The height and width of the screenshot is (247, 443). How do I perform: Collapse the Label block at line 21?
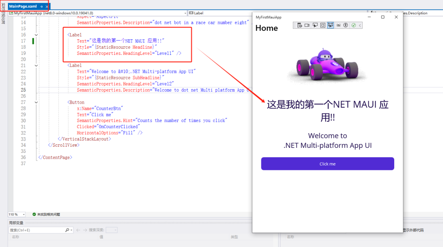tap(36, 66)
